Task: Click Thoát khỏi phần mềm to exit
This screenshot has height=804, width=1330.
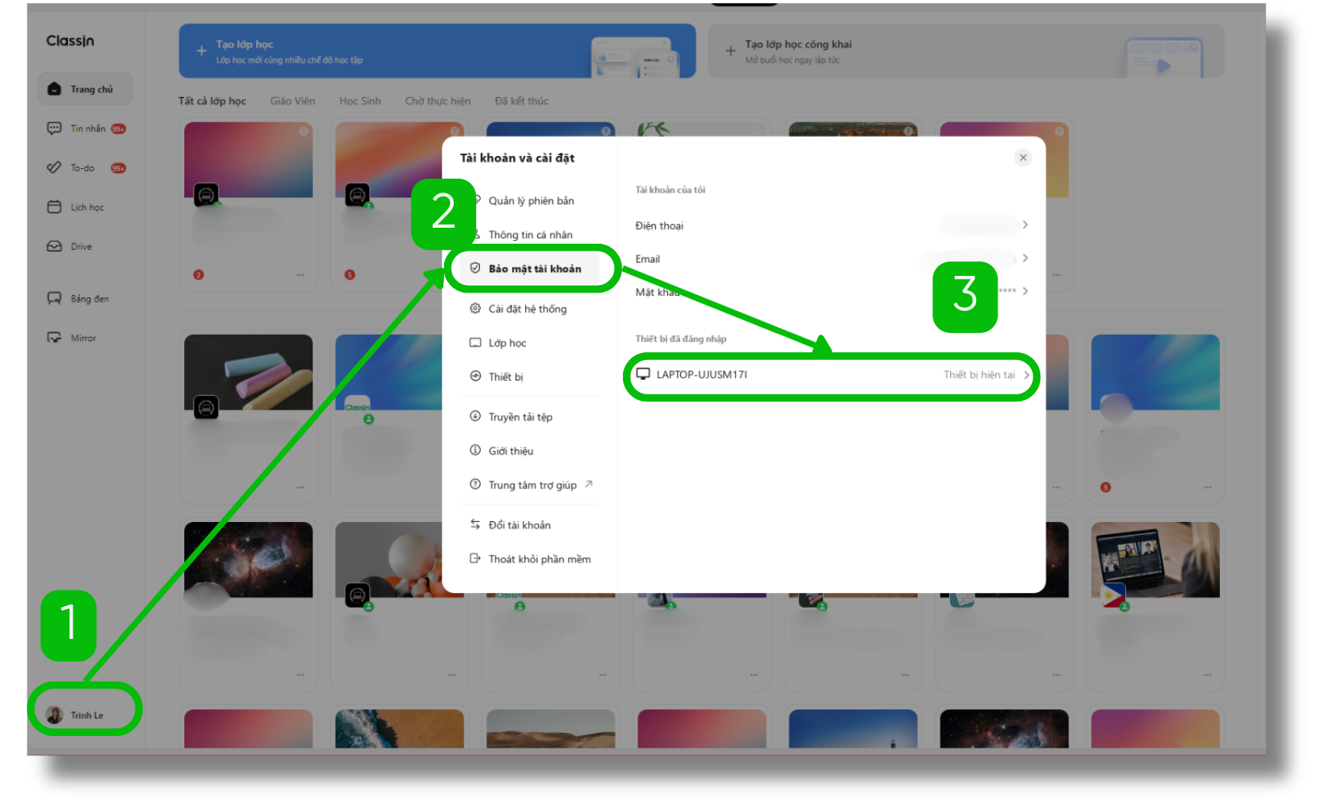Action: 539,559
